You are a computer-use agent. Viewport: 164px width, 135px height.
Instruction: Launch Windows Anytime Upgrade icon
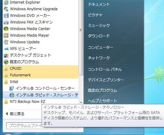click(6, 9)
